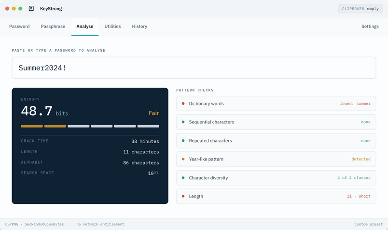The image size is (388, 230).
Task: Click the green dot beside Sequential characters
Action: pyautogui.click(x=183, y=122)
